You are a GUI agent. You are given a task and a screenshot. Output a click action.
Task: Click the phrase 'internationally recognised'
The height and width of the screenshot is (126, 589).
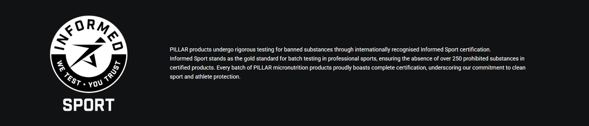click(387, 50)
